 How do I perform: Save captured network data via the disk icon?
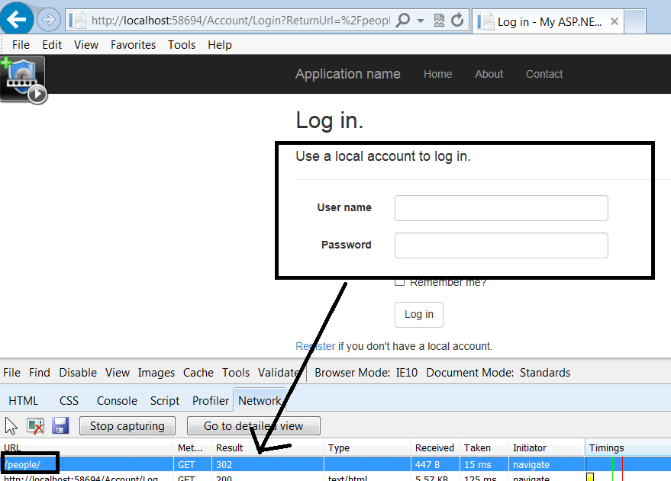pyautogui.click(x=60, y=425)
